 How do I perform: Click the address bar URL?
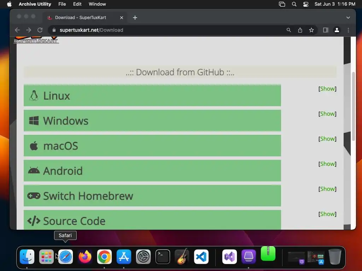pos(92,30)
